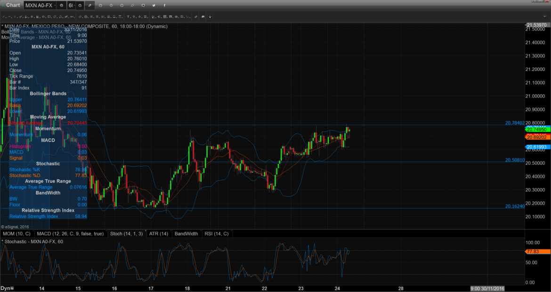Click the blue 20.61993 price axis label
This screenshot has height=292, width=551.
(538, 147)
